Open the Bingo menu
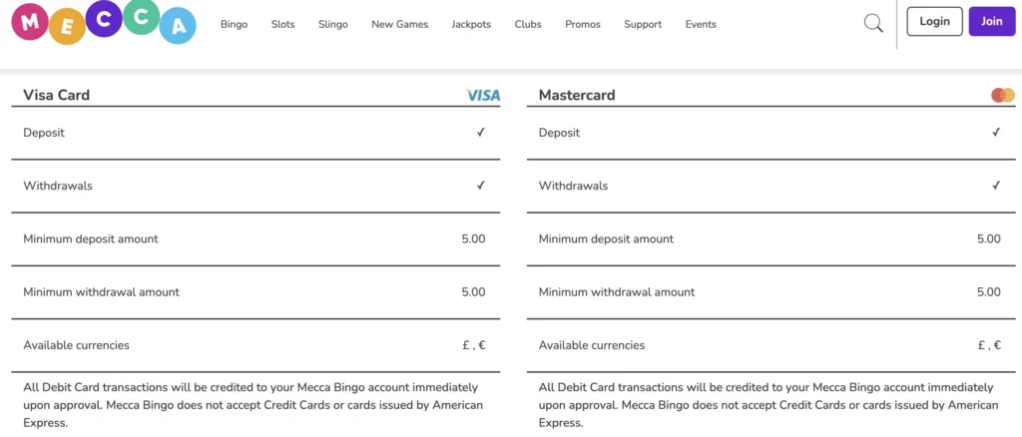 pyautogui.click(x=234, y=24)
